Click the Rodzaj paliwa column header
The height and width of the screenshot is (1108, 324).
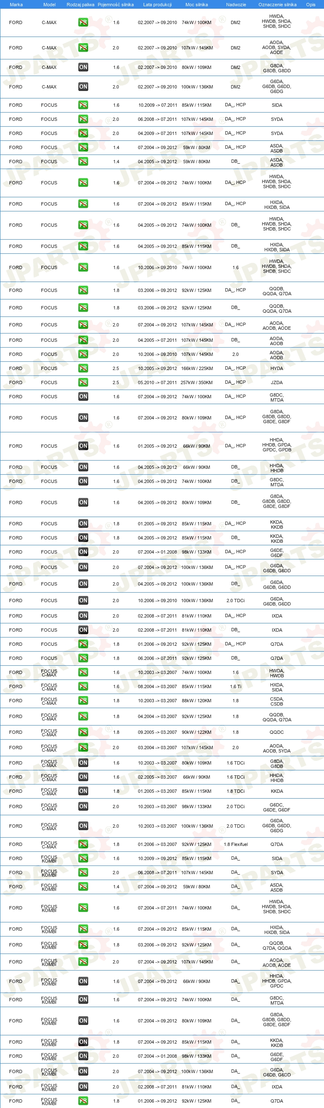[x=80, y=5]
